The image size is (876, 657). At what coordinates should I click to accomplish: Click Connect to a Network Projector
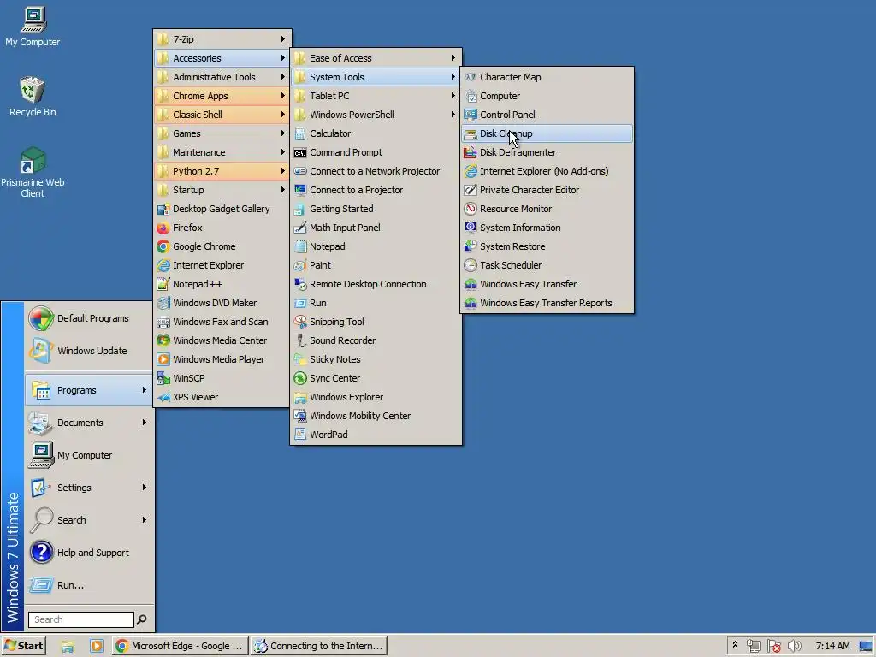point(376,171)
